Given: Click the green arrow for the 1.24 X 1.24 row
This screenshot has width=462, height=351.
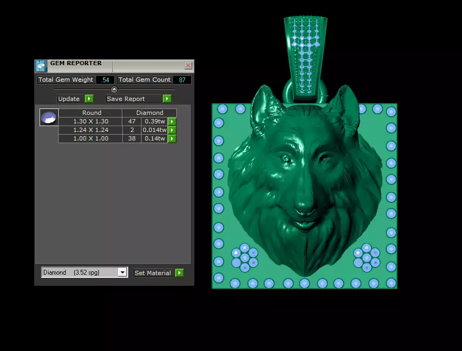Looking at the screenshot, I should 172,130.
